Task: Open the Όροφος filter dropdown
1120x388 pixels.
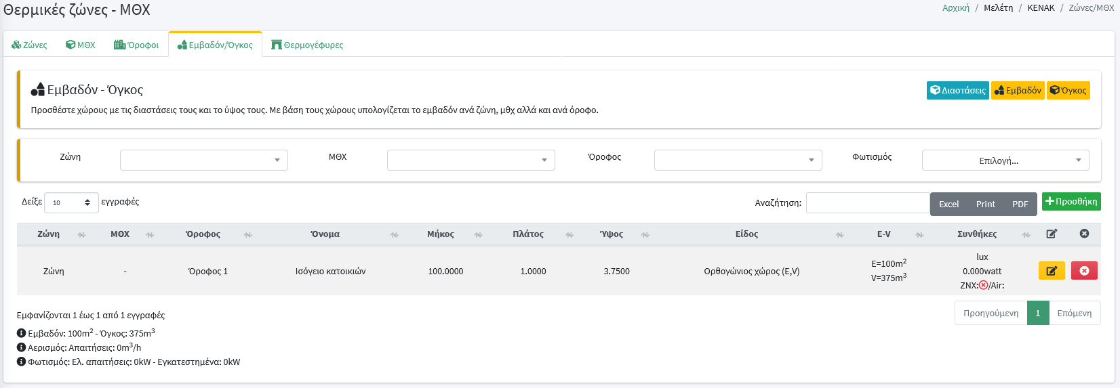Action: 738,160
